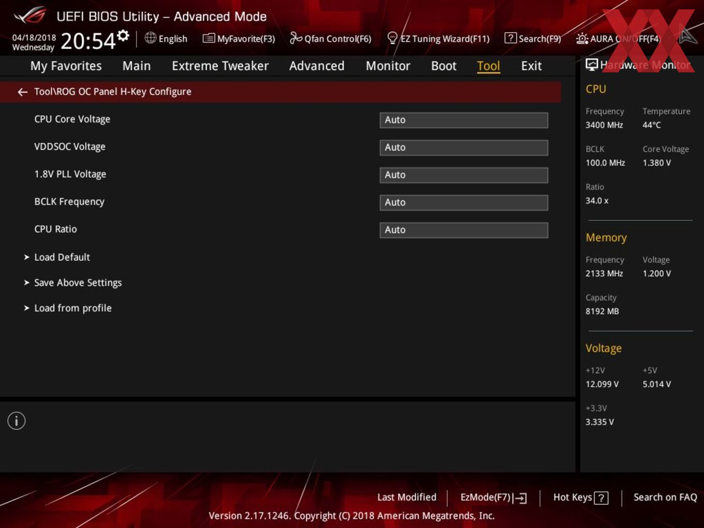Screen dimensions: 704x528
Task: Click the 3.335 V reading
Action: [599, 422]
